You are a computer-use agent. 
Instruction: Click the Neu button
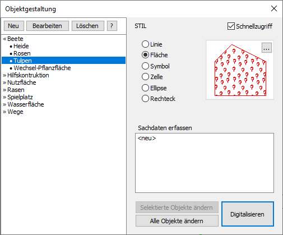14,26
